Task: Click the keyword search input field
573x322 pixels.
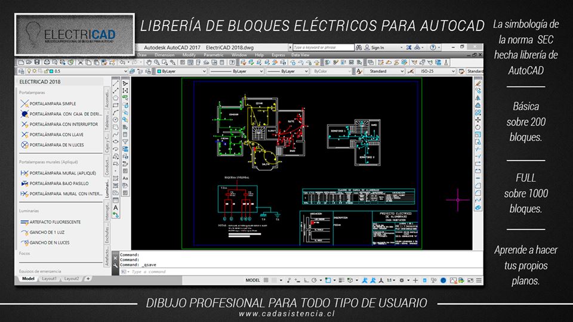Action: 323,48
